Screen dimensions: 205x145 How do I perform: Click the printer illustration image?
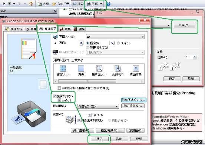[x=29, y=113]
